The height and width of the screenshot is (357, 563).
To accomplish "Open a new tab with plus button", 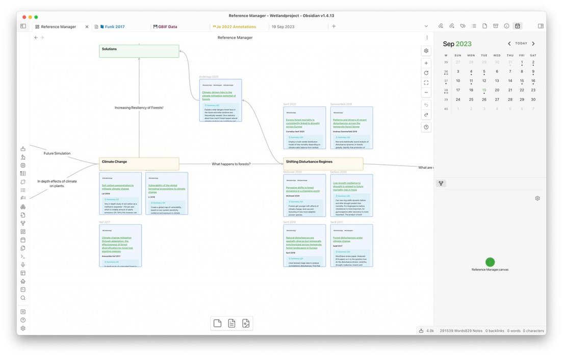I will [x=334, y=26].
